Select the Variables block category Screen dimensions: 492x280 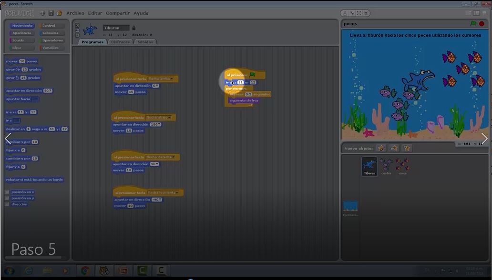pyautogui.click(x=52, y=48)
